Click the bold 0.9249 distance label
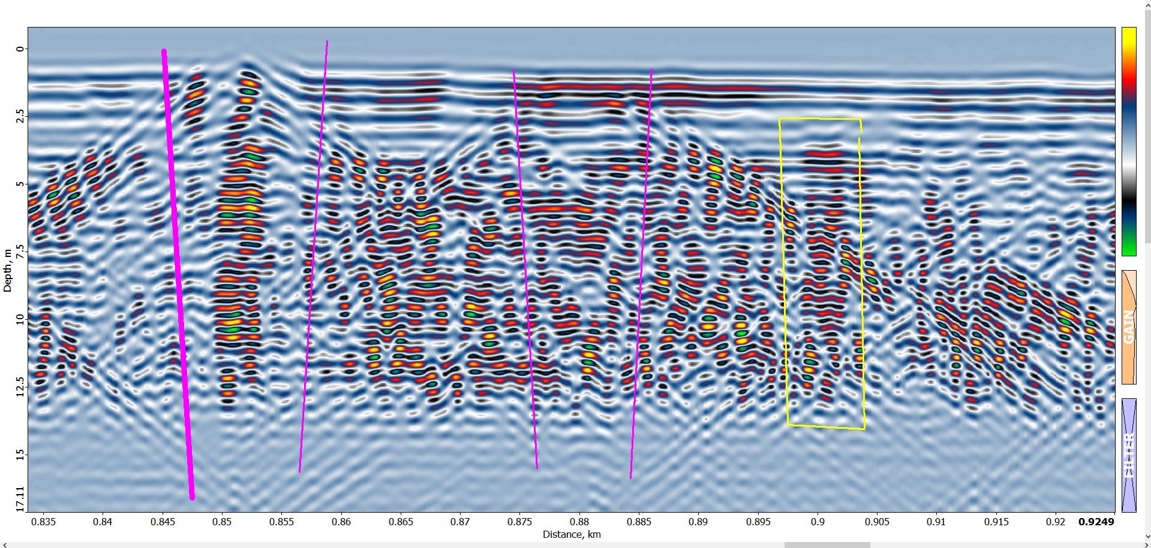The width and height of the screenshot is (1151, 548). (x=1096, y=522)
